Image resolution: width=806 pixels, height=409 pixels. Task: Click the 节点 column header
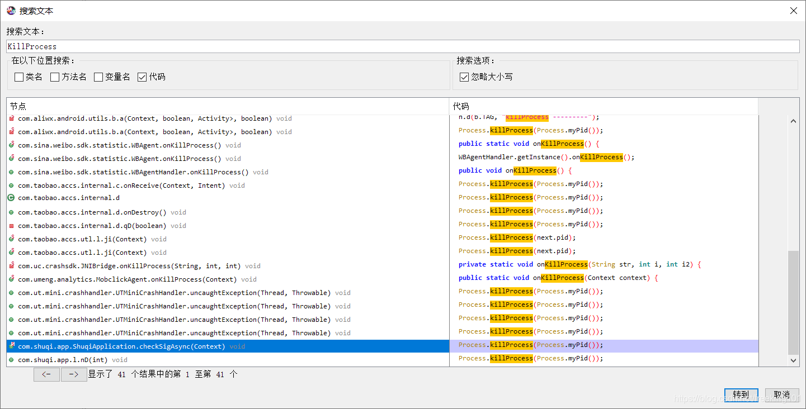pos(228,106)
